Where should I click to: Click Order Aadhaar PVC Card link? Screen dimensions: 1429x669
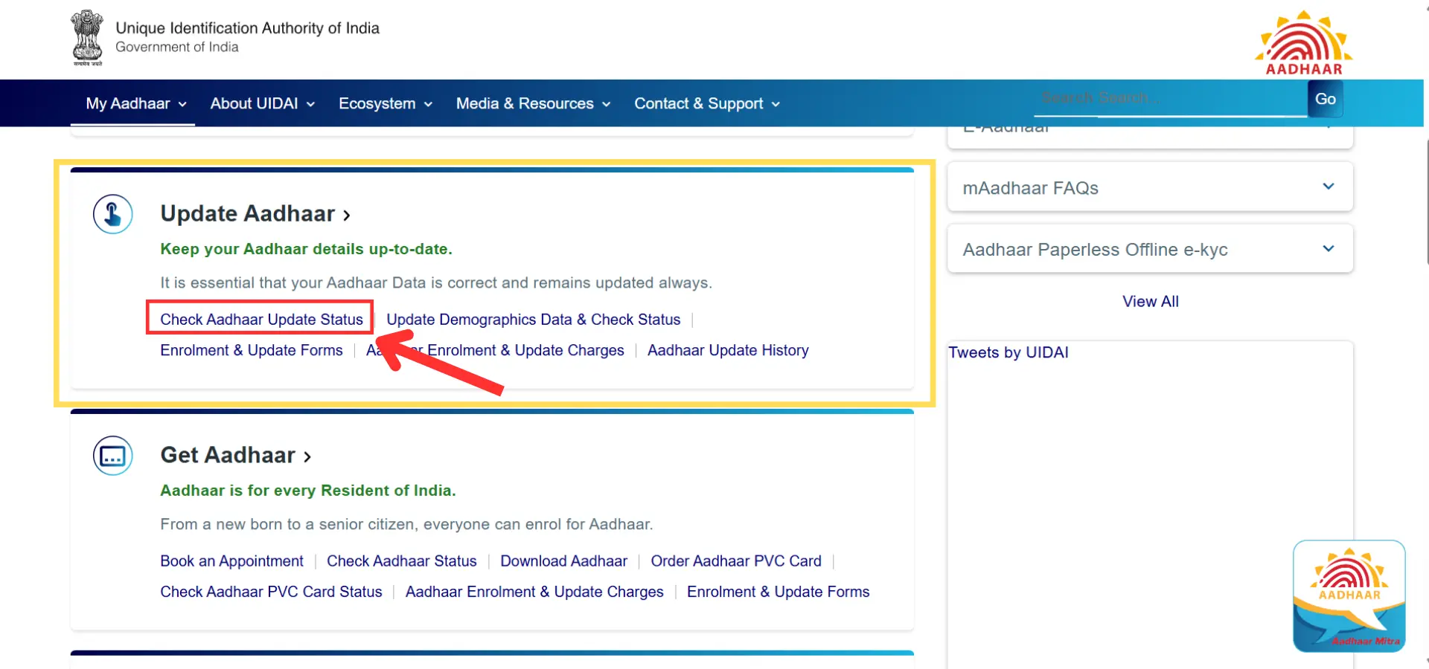pos(736,561)
